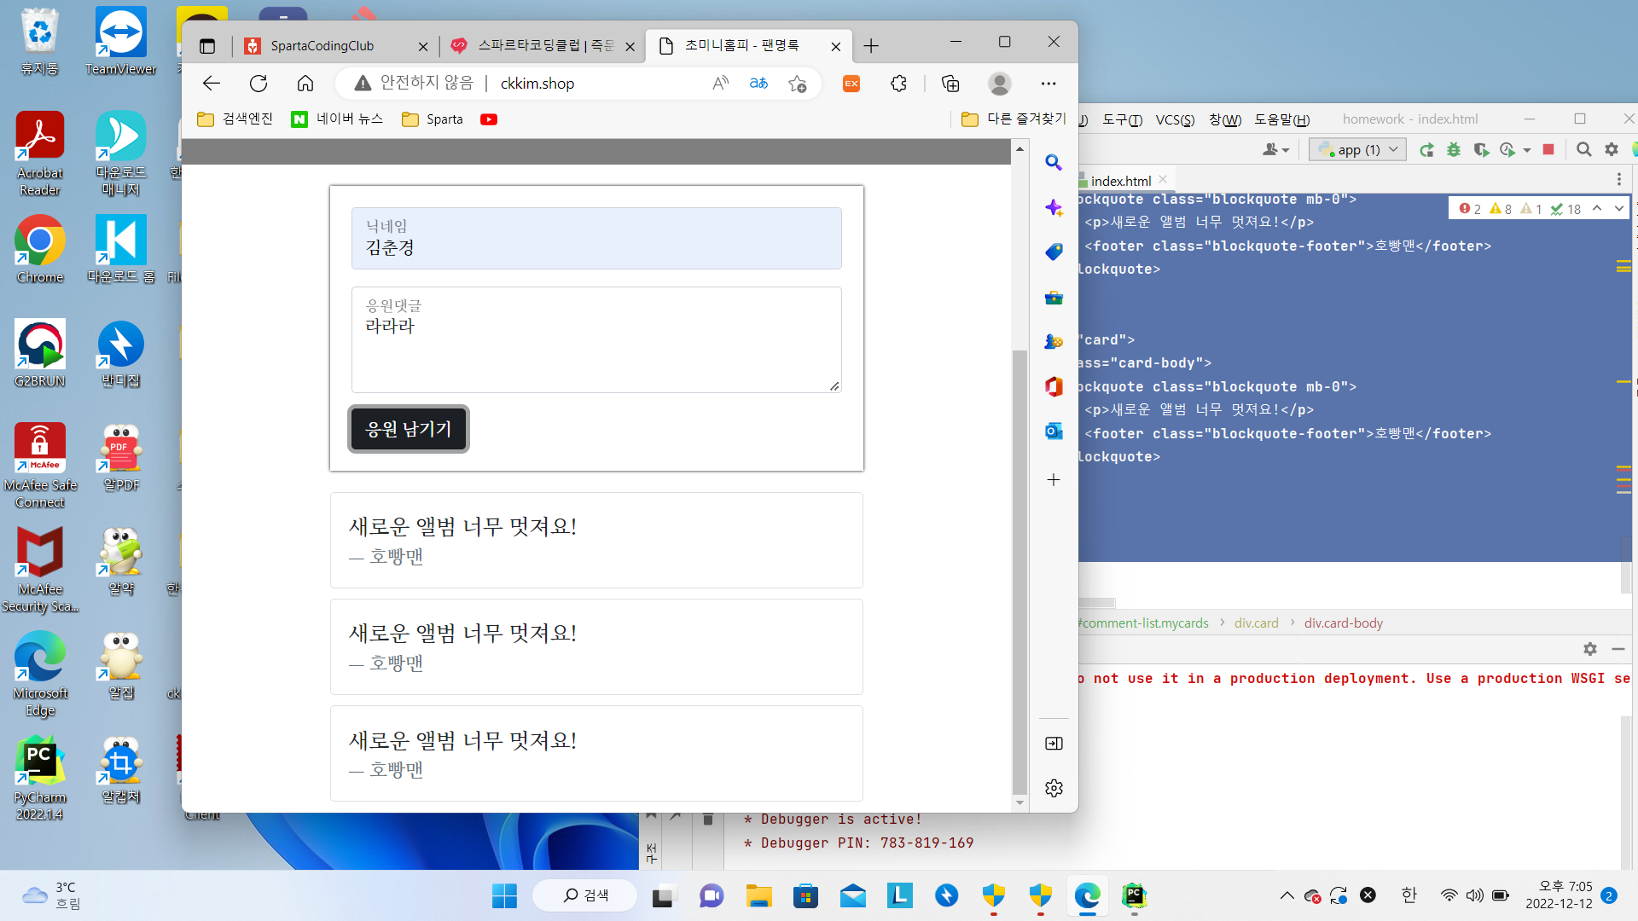Click the web page vertical scrollbar thumb
The width and height of the screenshot is (1638, 921).
[1019, 571]
